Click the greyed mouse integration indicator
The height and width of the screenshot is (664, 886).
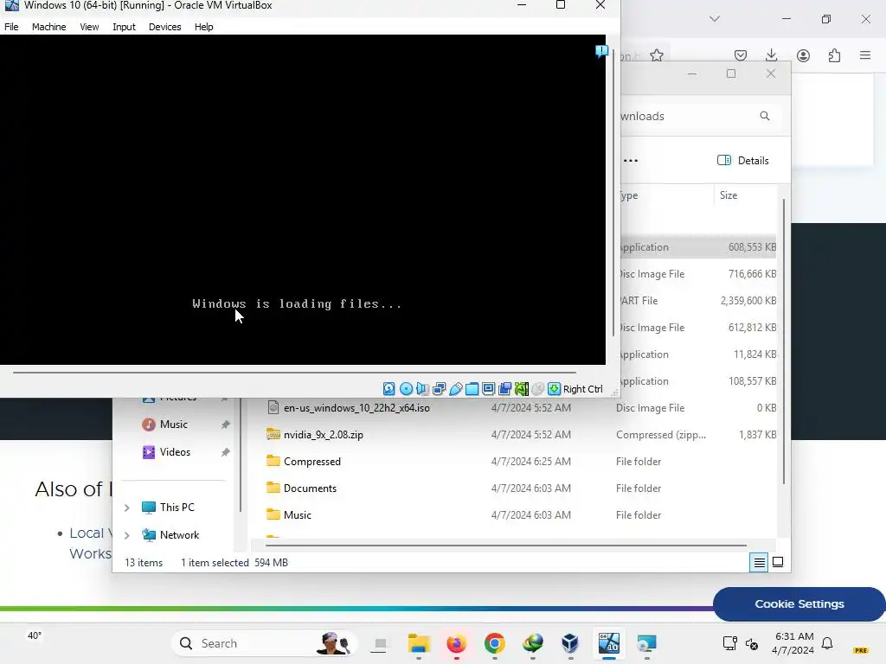click(538, 388)
